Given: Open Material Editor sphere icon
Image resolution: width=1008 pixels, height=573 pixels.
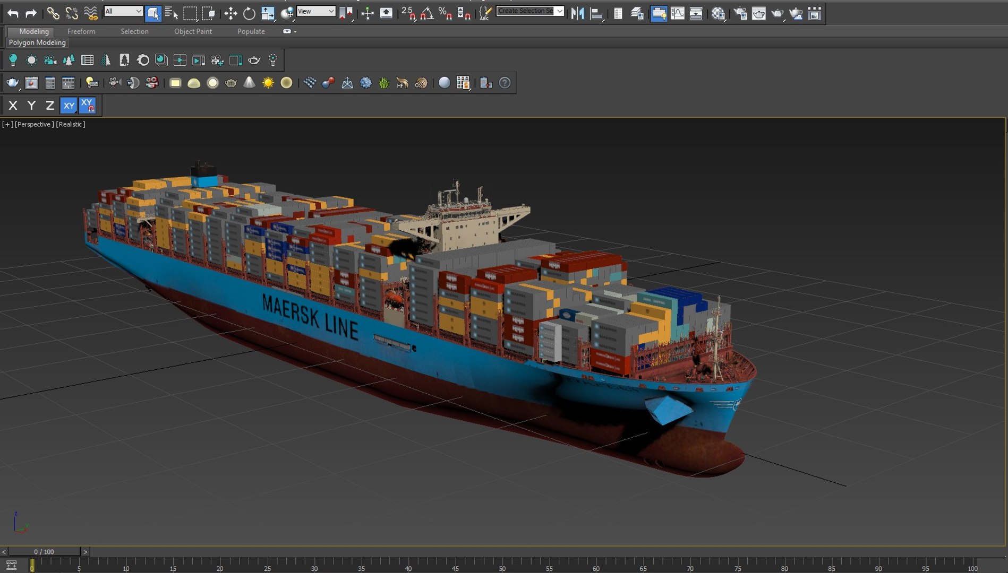Looking at the screenshot, I should point(718,13).
